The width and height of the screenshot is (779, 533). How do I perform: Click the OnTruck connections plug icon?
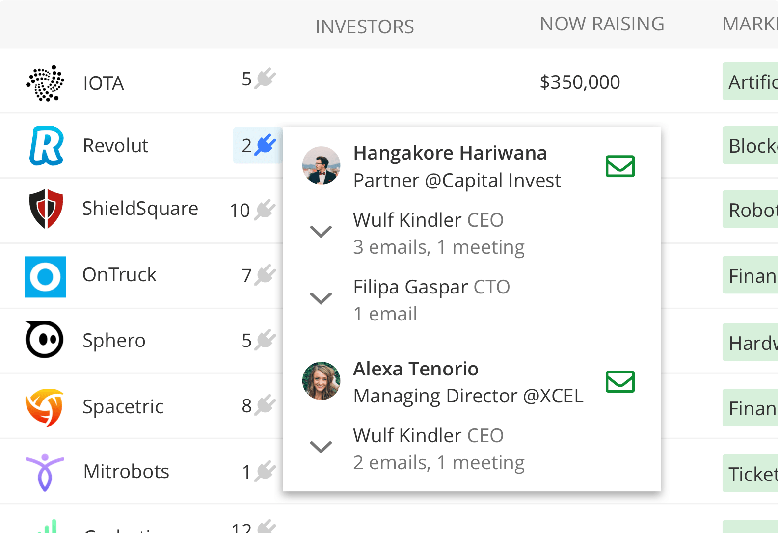tap(265, 275)
